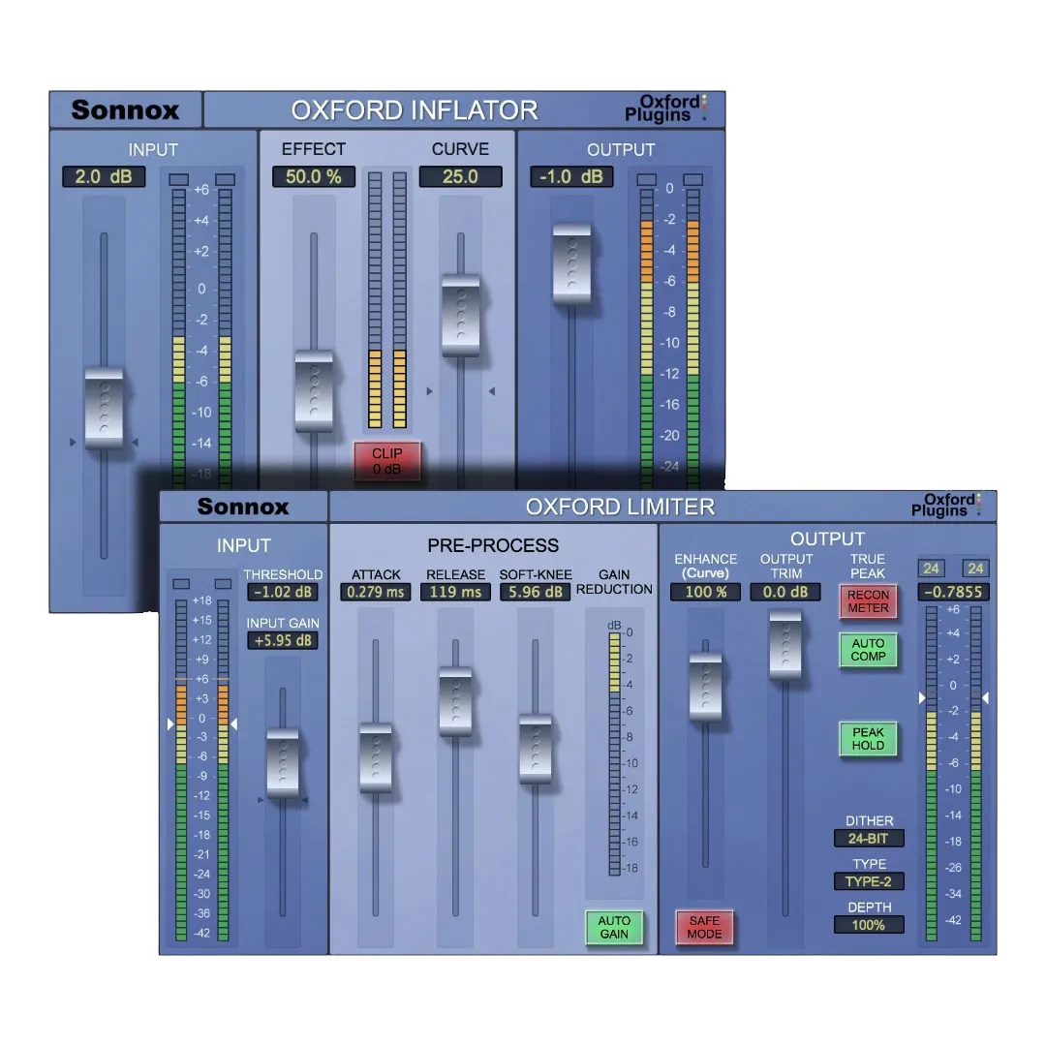Click the Limiter output meter left marker arrow
Image resolution: width=1046 pixels, height=1046 pixels.
pos(922,697)
